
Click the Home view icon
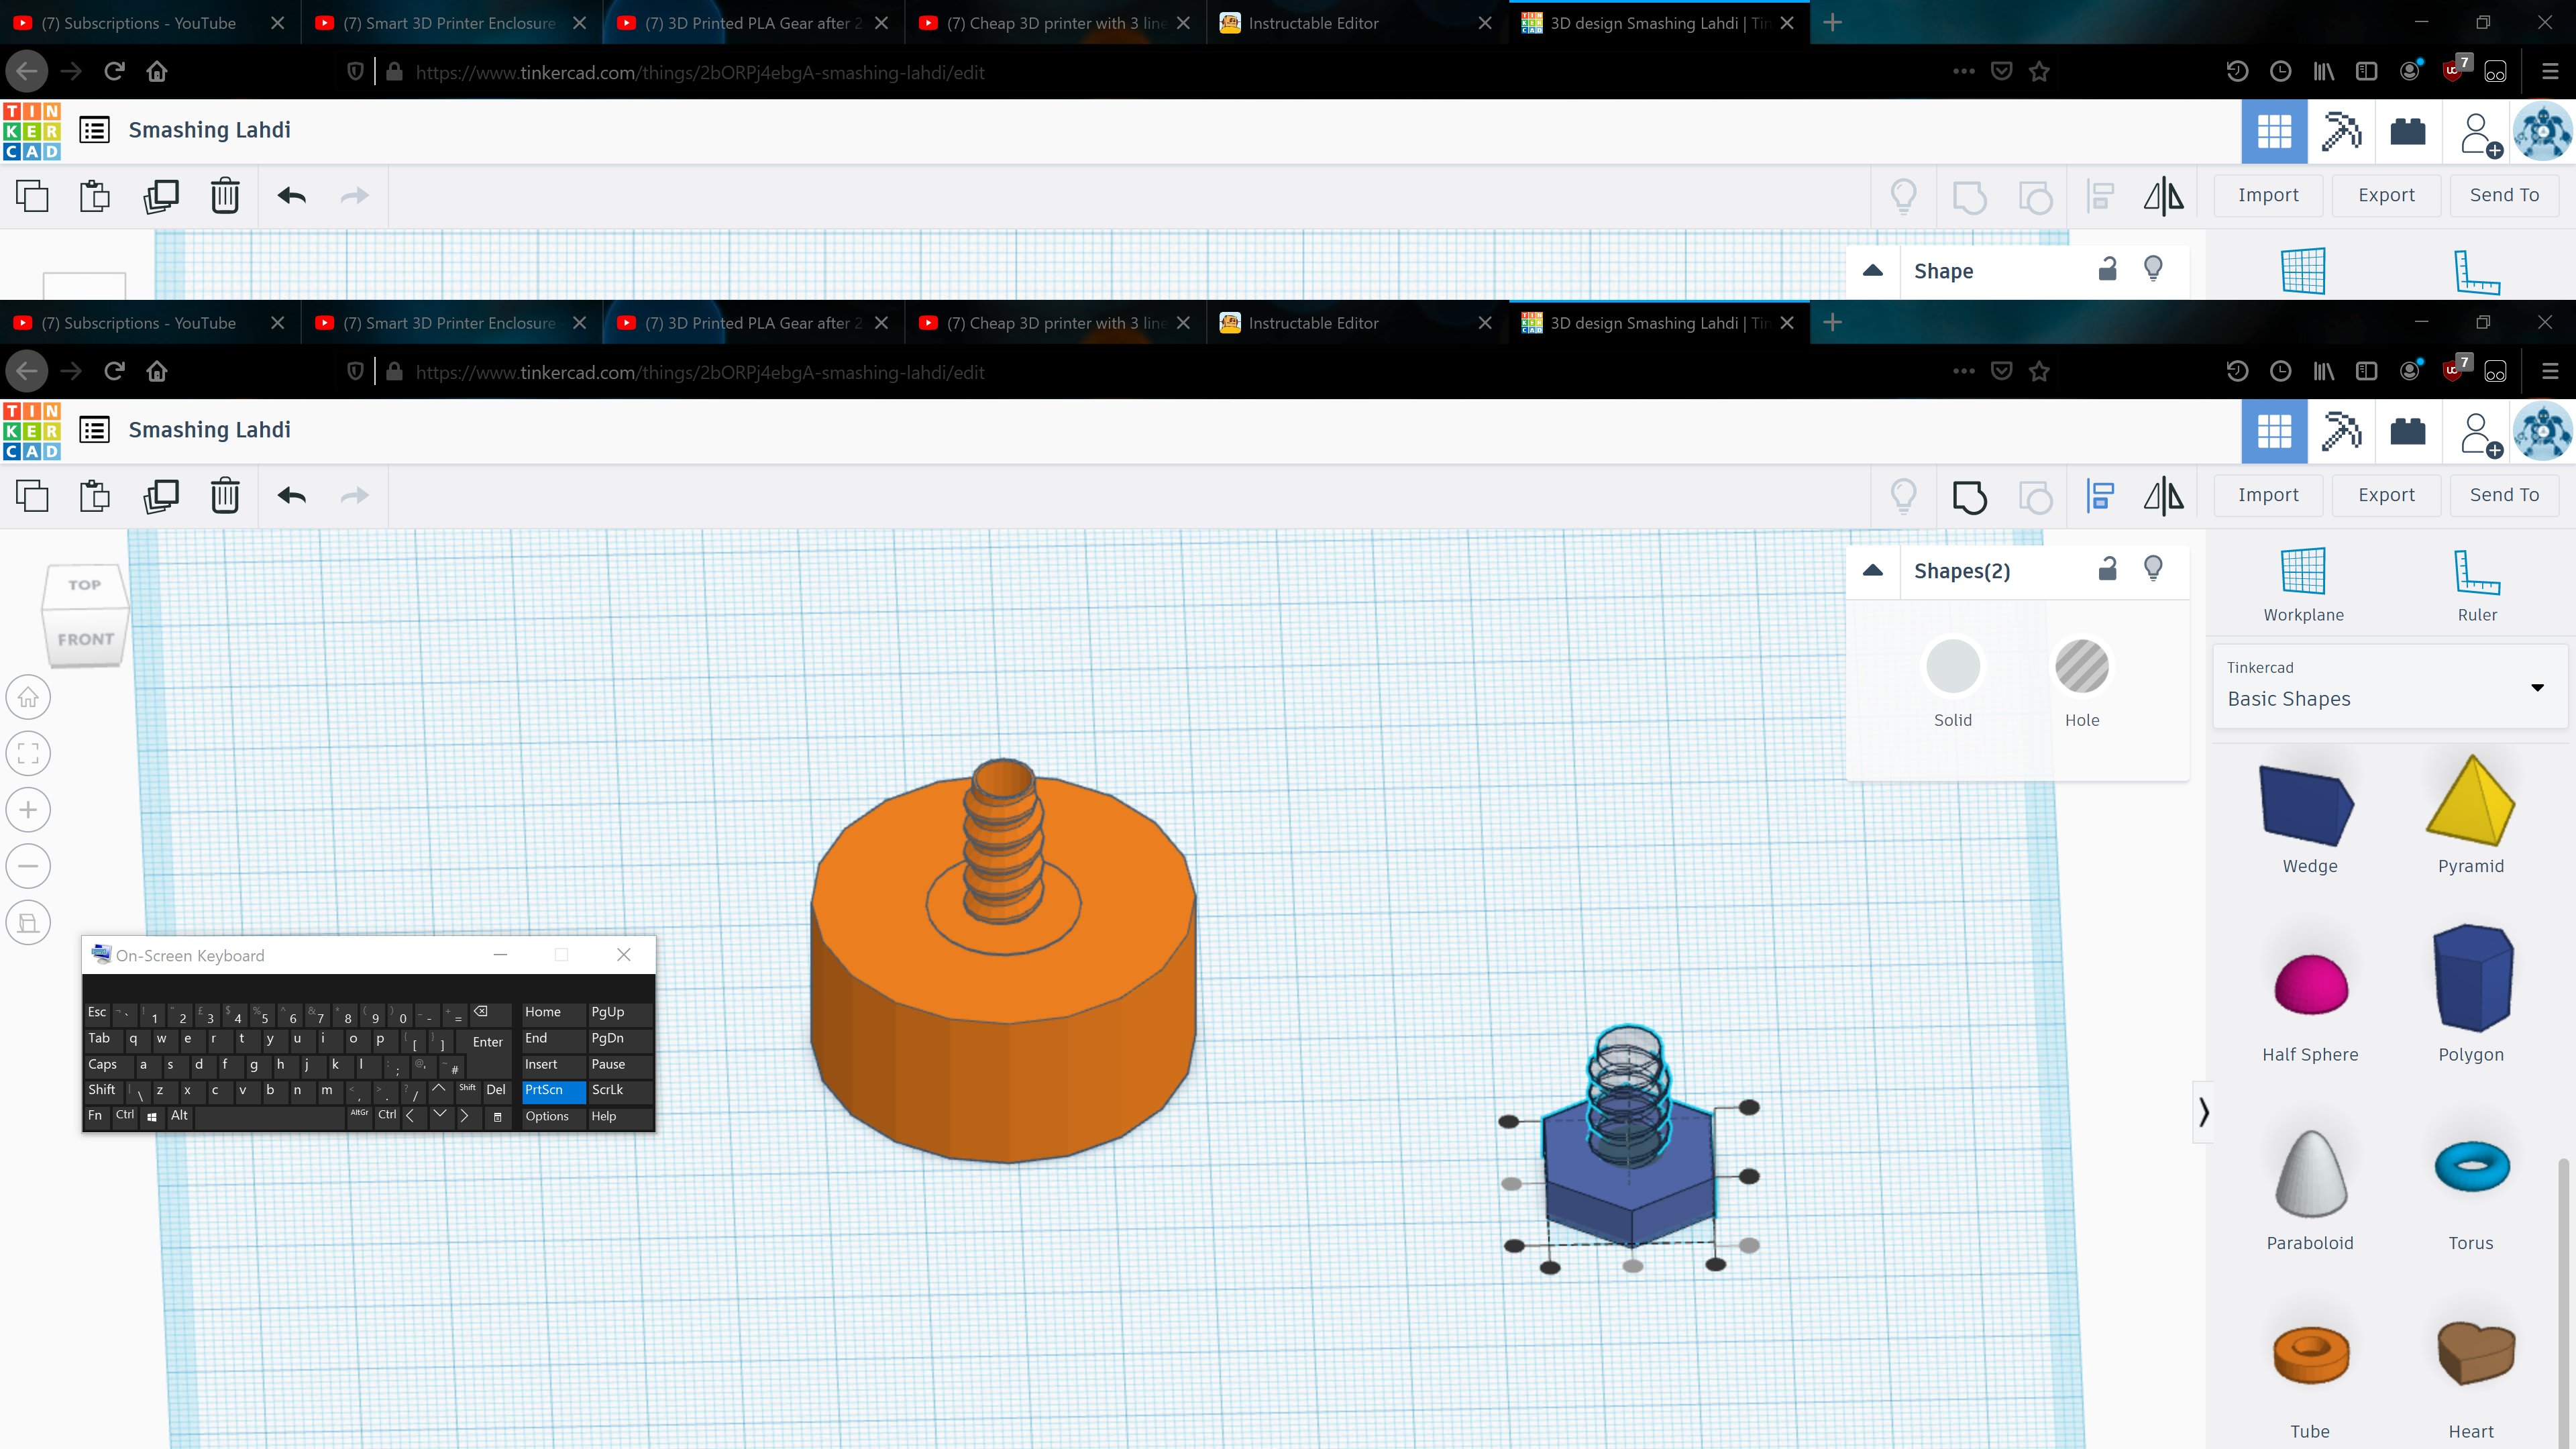(28, 697)
